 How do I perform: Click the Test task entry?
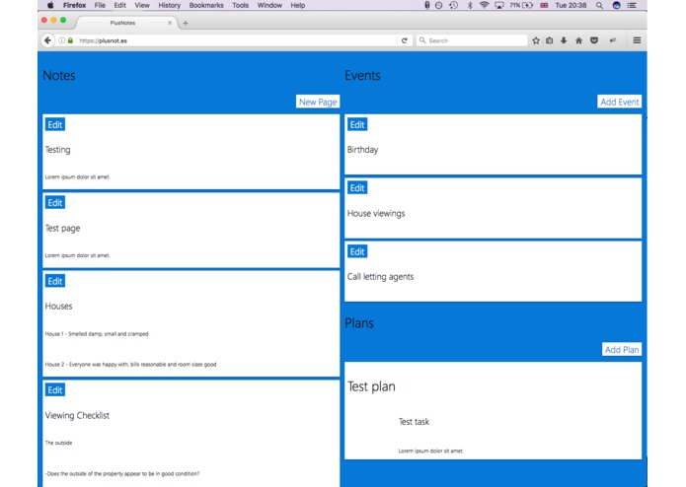[x=414, y=422]
